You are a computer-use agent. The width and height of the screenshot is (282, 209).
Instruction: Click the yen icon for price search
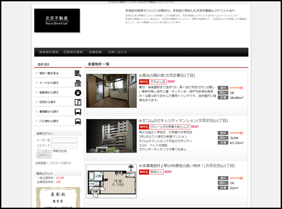click(78, 93)
